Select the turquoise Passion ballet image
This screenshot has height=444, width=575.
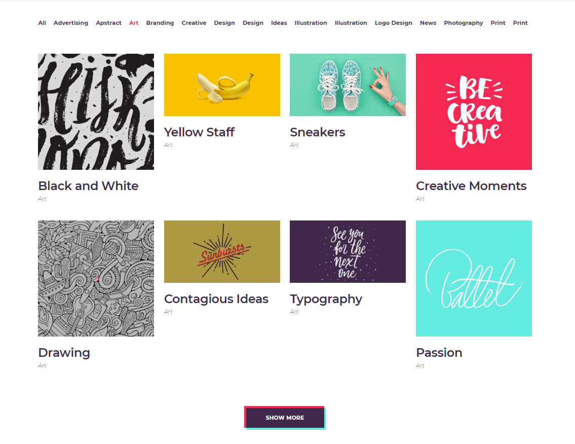tap(474, 278)
